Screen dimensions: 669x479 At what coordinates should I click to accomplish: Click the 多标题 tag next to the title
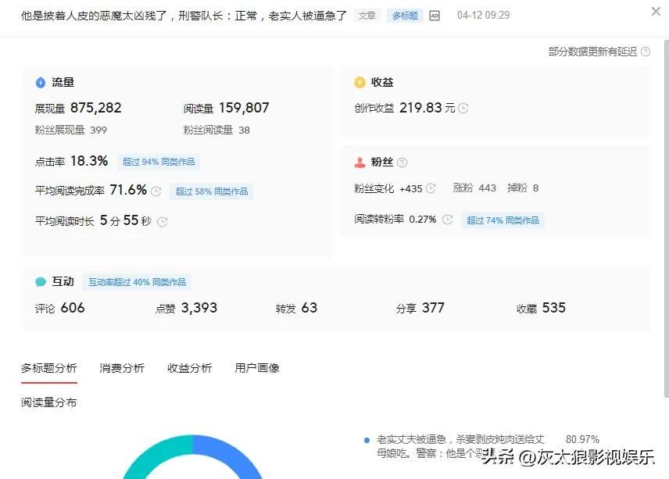coord(405,16)
